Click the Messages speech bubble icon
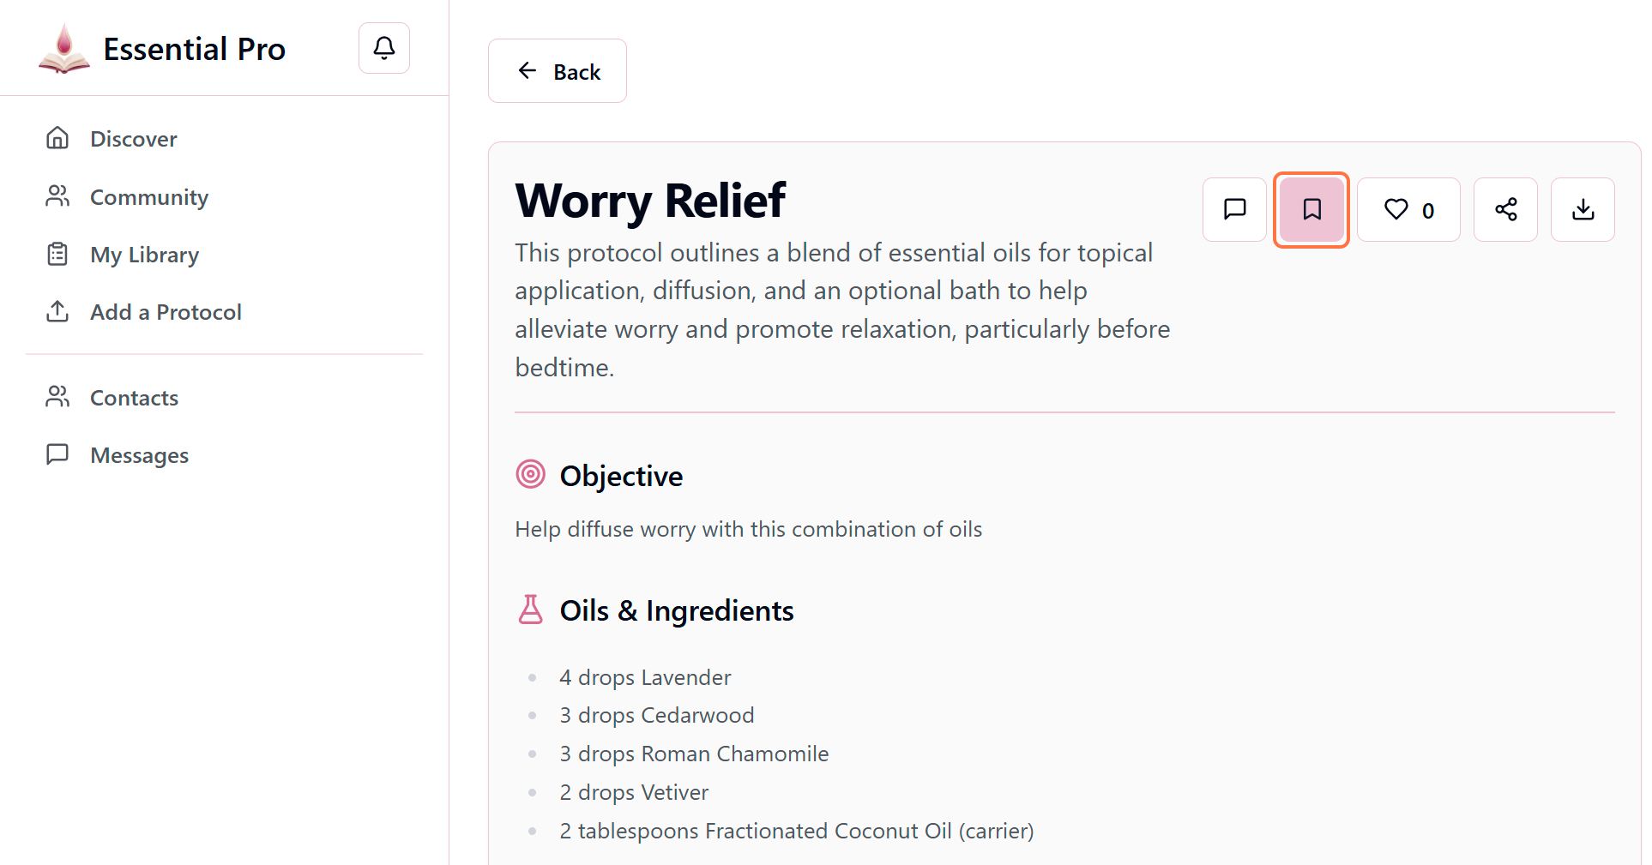 click(57, 454)
